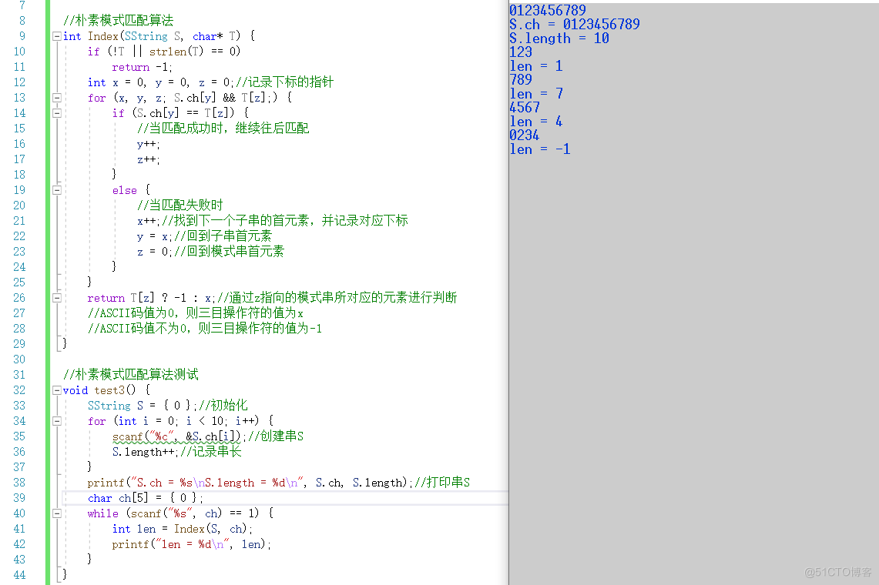
Task: Collapse the for loop inside test3
Action: coord(56,421)
